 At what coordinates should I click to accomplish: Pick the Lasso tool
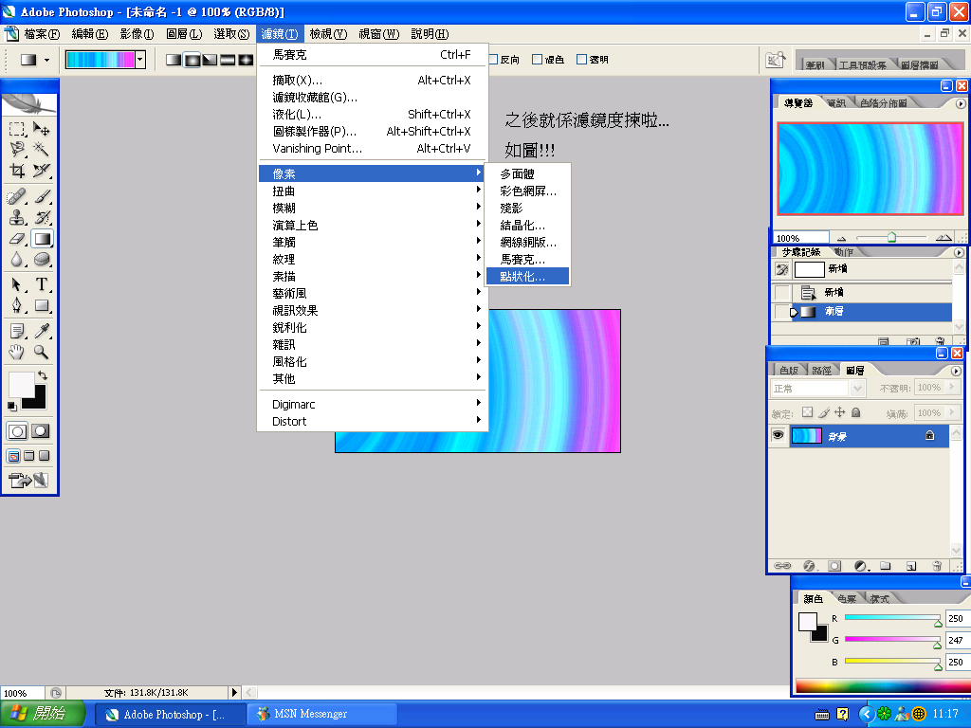(17, 149)
